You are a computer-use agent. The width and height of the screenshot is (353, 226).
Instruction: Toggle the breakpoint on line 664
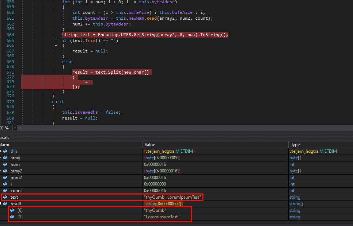(1, 35)
